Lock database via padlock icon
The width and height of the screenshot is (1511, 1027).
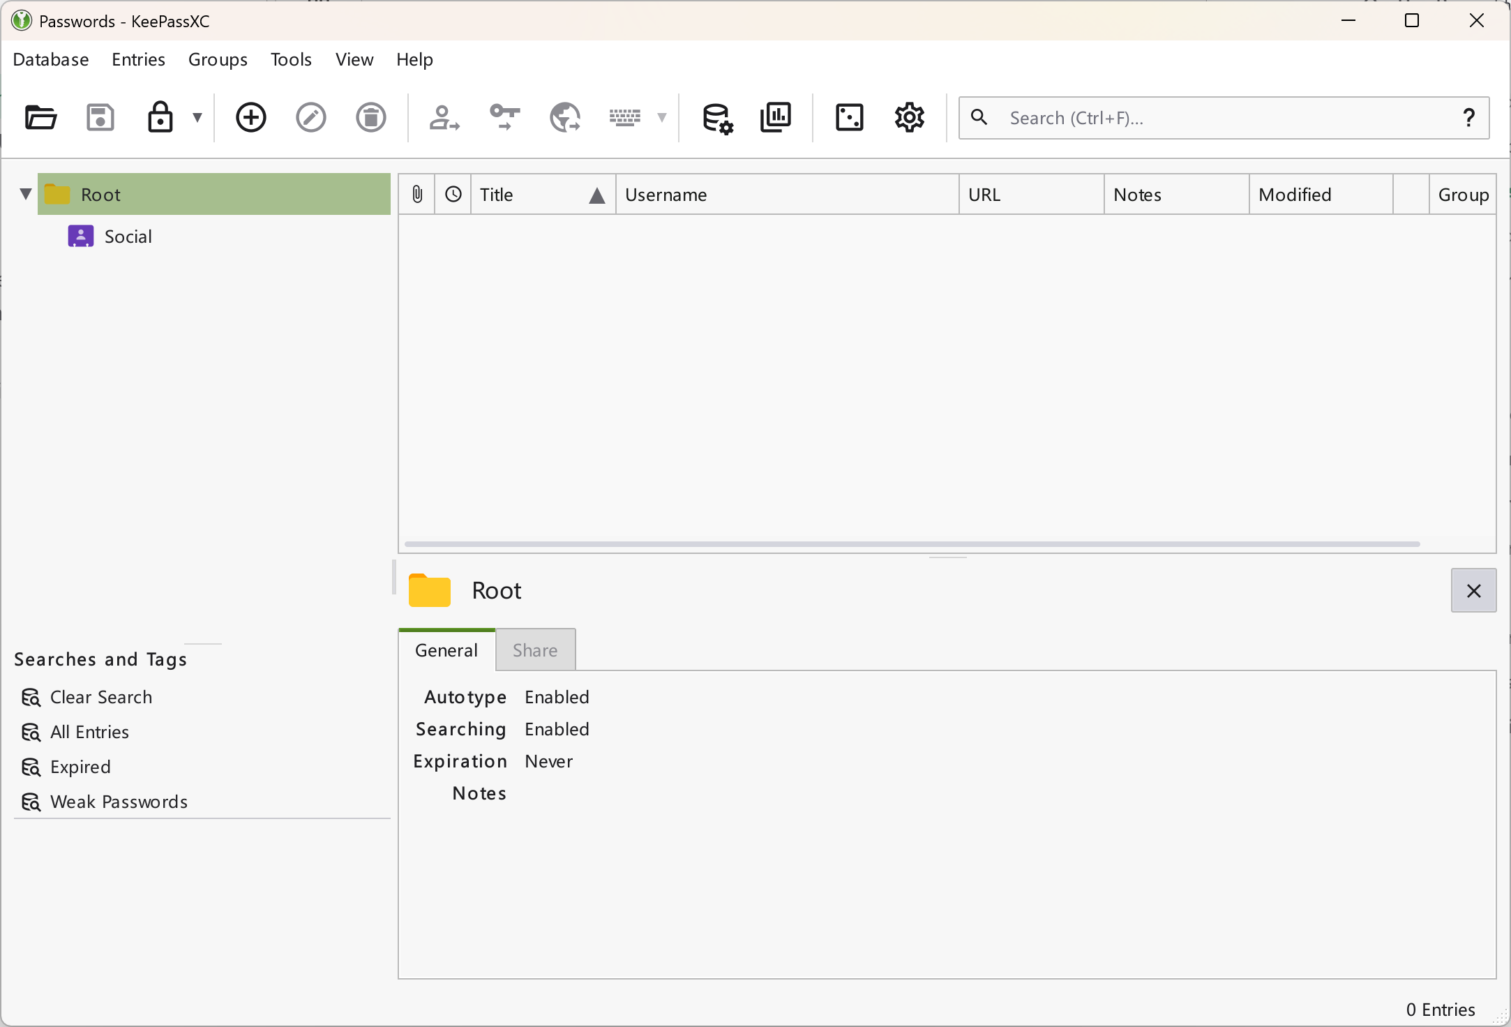160,117
